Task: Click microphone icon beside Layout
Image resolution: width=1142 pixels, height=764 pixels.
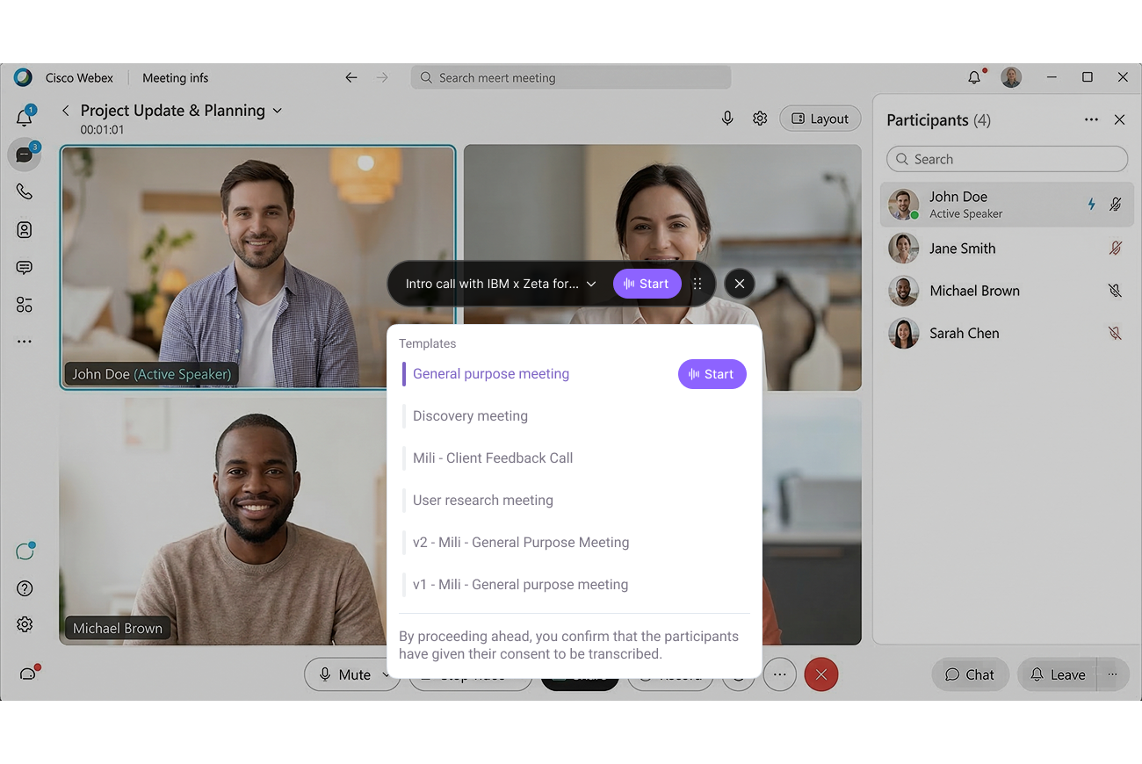Action: pos(727,119)
